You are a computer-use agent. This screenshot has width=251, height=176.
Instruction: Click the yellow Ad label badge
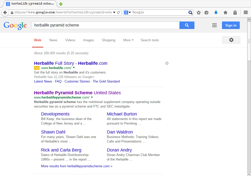coord(37,68)
